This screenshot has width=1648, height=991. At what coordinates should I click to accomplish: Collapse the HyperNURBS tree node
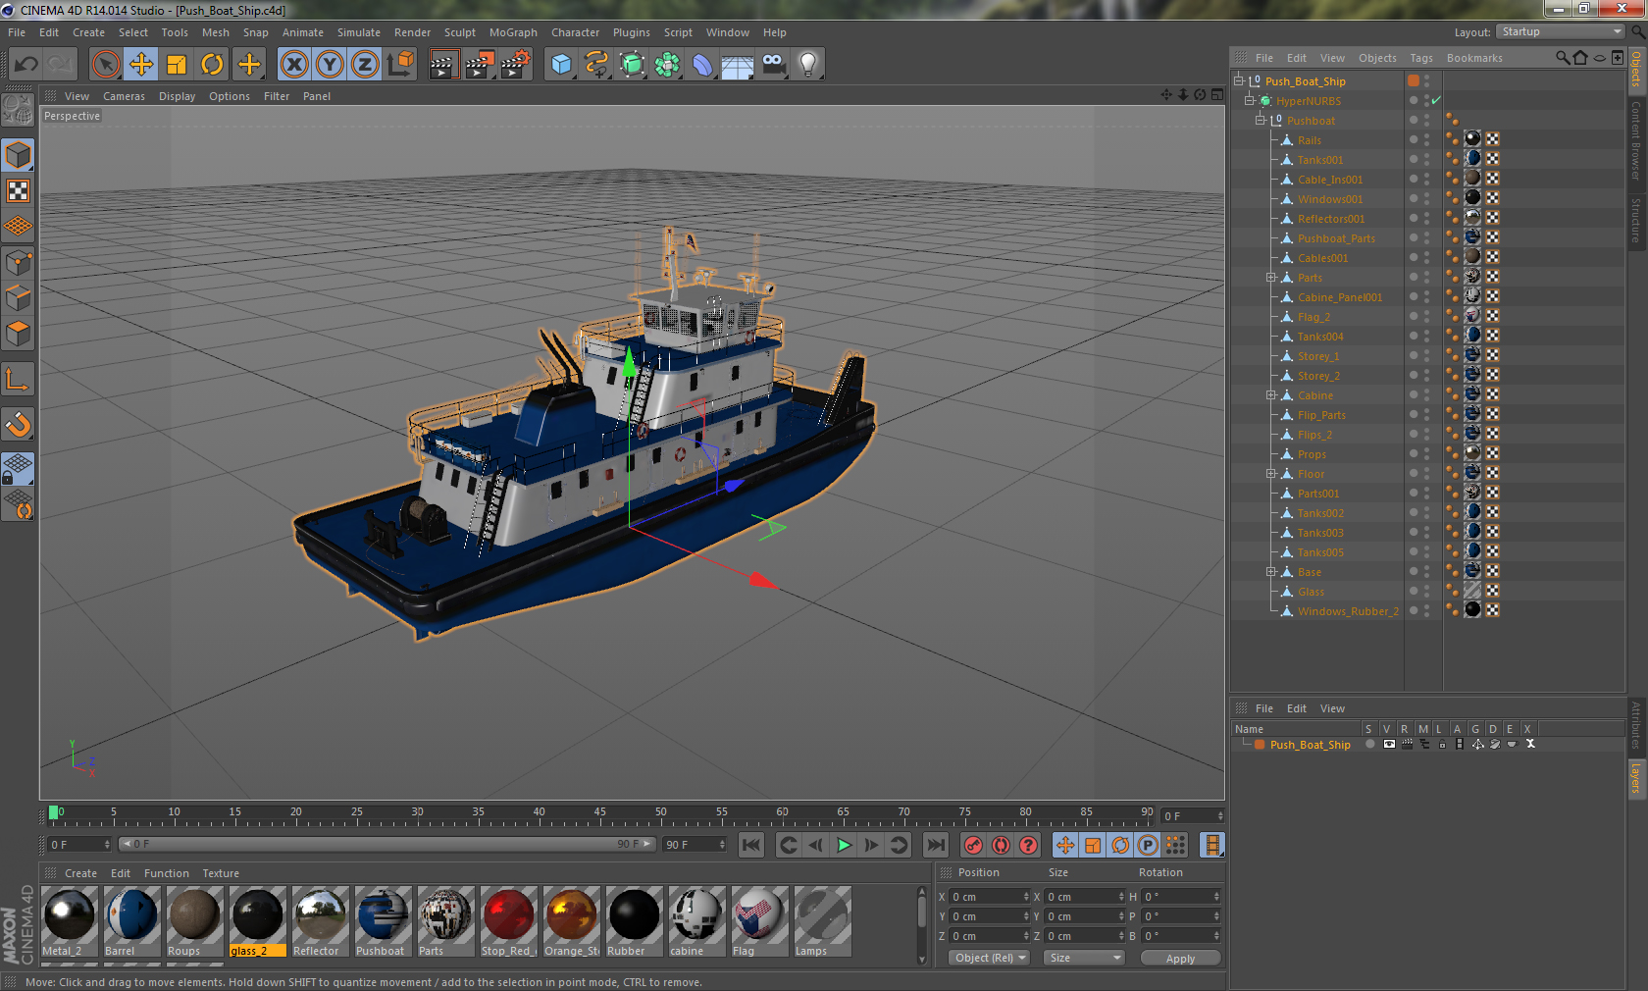(x=1250, y=100)
